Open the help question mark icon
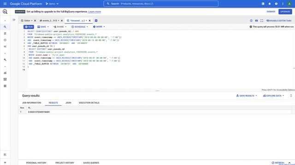Screen dimensions: 295x165 pyautogui.click(x=276, y=4)
